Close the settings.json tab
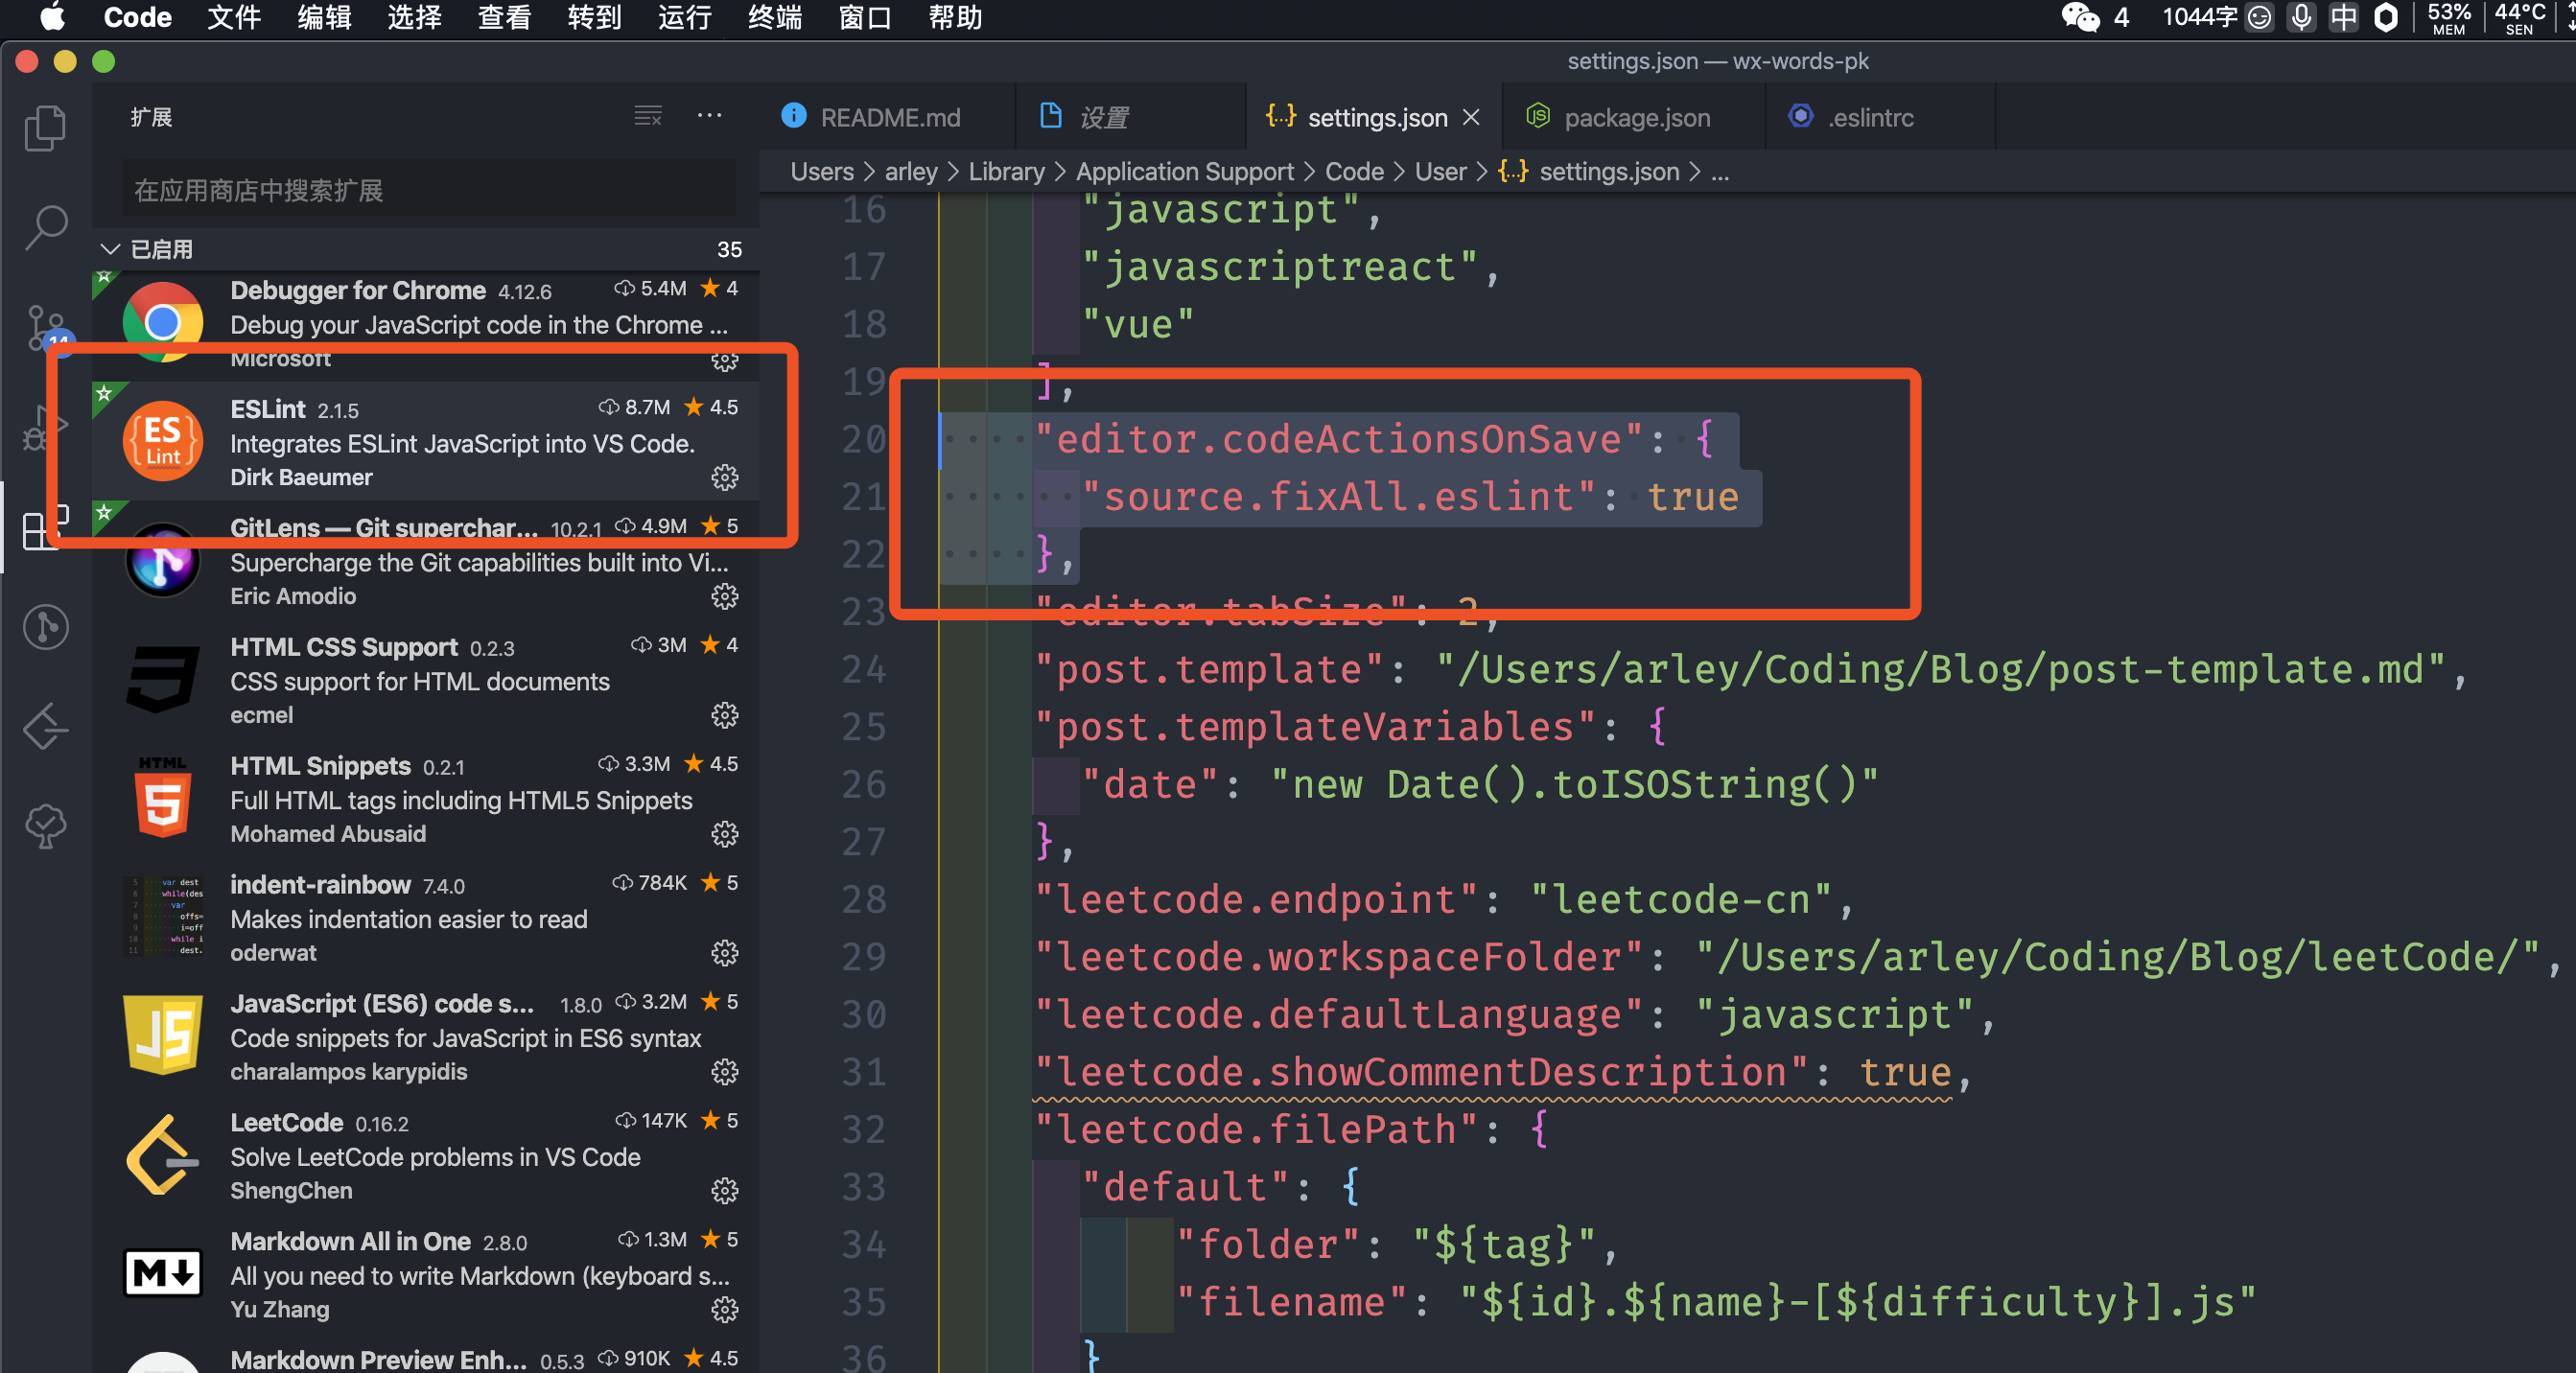 click(1471, 117)
